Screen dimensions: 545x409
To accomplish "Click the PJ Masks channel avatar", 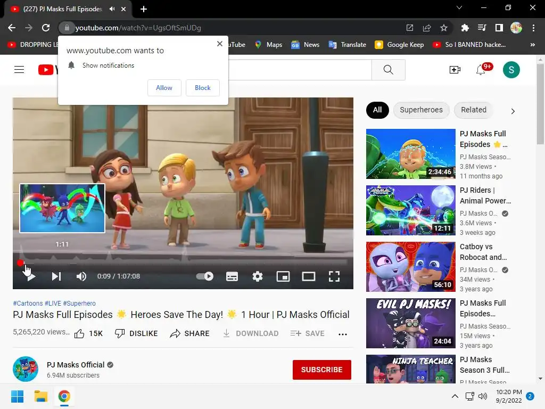I will [x=26, y=369].
